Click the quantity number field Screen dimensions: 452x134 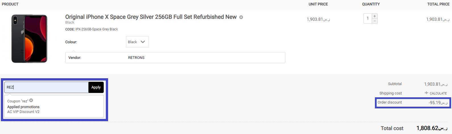368,18
